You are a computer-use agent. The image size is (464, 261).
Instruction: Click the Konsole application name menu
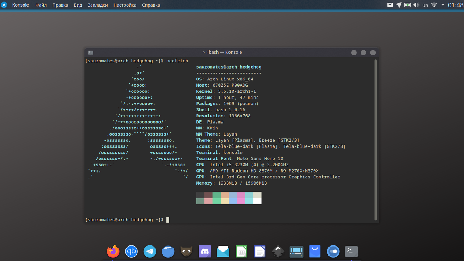point(20,5)
